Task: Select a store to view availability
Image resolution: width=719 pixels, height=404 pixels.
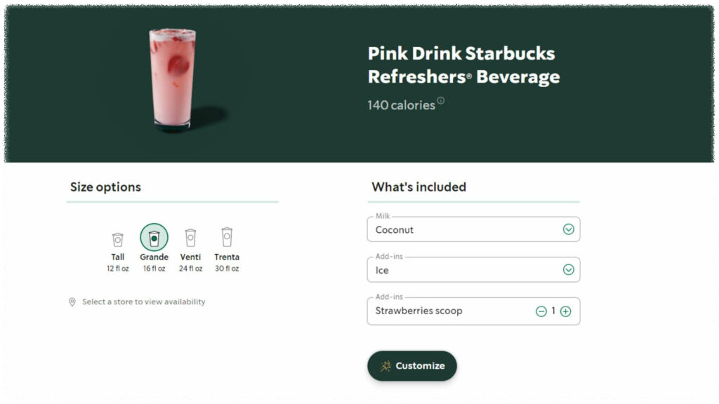Action: point(143,302)
